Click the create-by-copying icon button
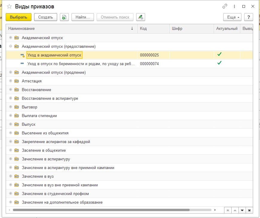 point(64,17)
